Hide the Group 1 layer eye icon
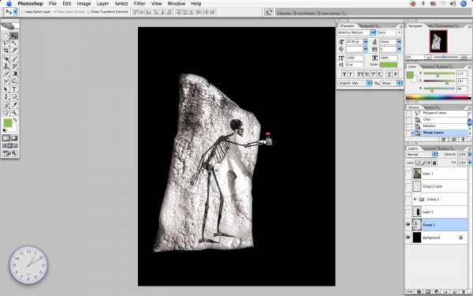 pyautogui.click(x=408, y=225)
